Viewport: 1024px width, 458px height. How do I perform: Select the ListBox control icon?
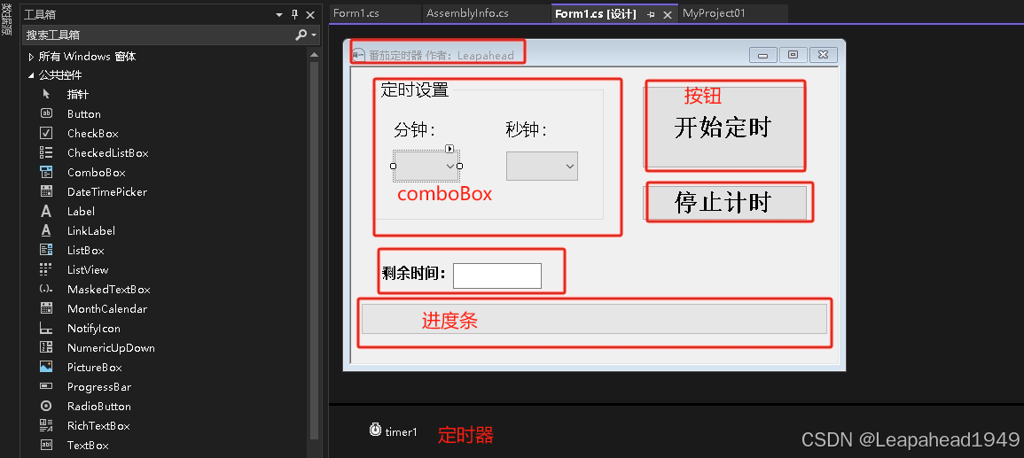tap(46, 250)
